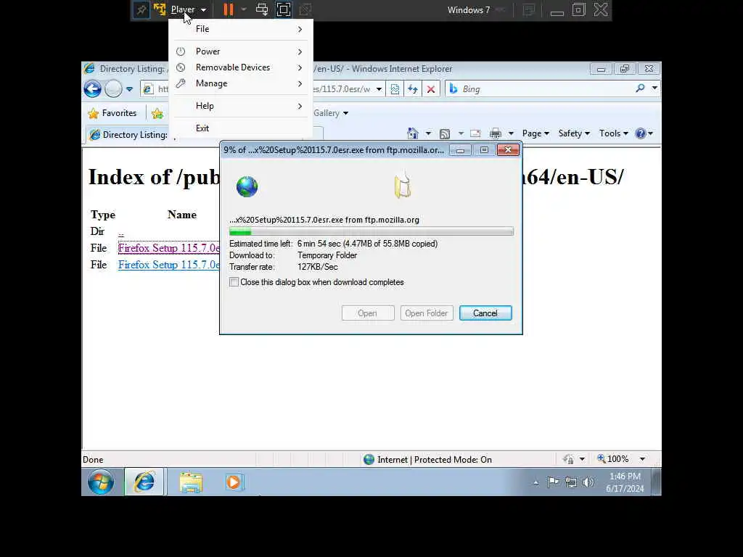Viewport: 743px width, 557px height.
Task: Click 'Internet | Protected Mode: On' status
Action: tap(434, 459)
